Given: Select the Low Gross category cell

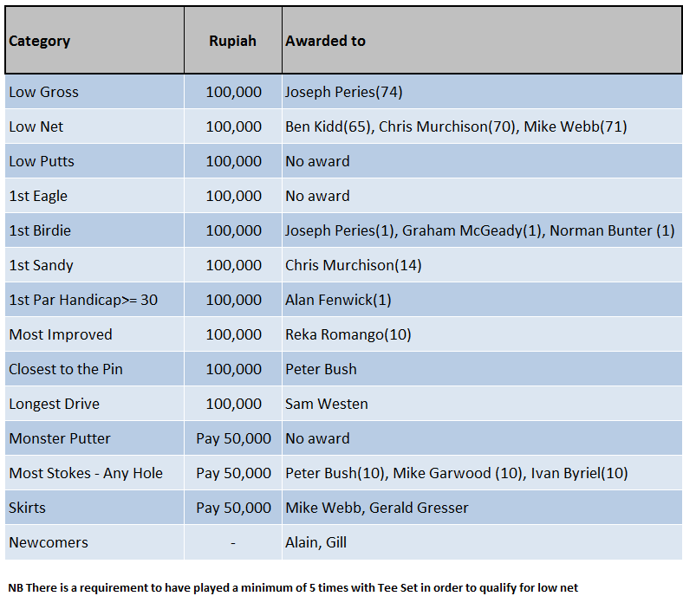Looking at the screenshot, I should pos(43,92).
